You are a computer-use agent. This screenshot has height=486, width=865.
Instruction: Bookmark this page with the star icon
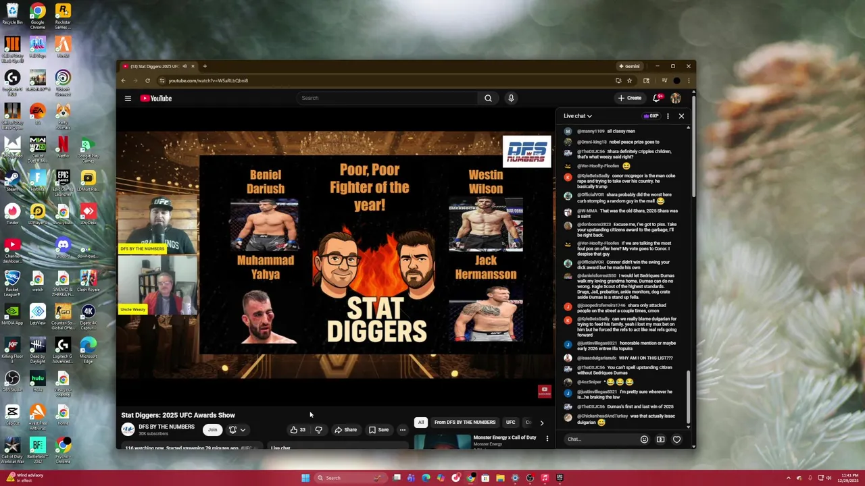(629, 80)
